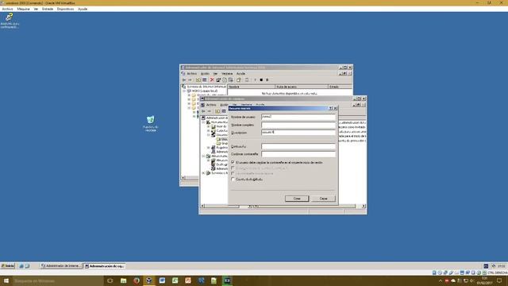Click the Start play arrow in IIS toolbar
The height and width of the screenshot is (286, 508).
tap(255, 79)
